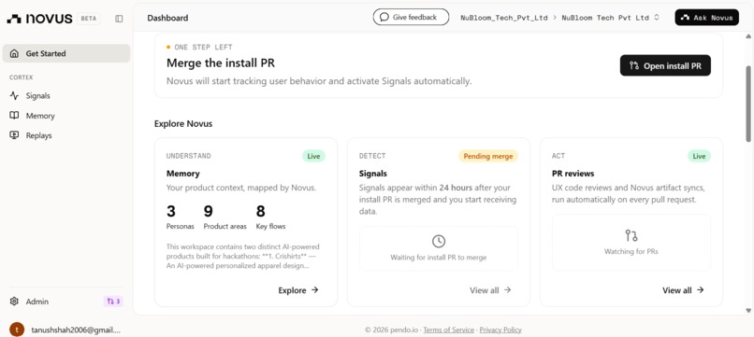The width and height of the screenshot is (754, 337).
Task: Click the Watching for PRs branch icon
Action: click(631, 235)
